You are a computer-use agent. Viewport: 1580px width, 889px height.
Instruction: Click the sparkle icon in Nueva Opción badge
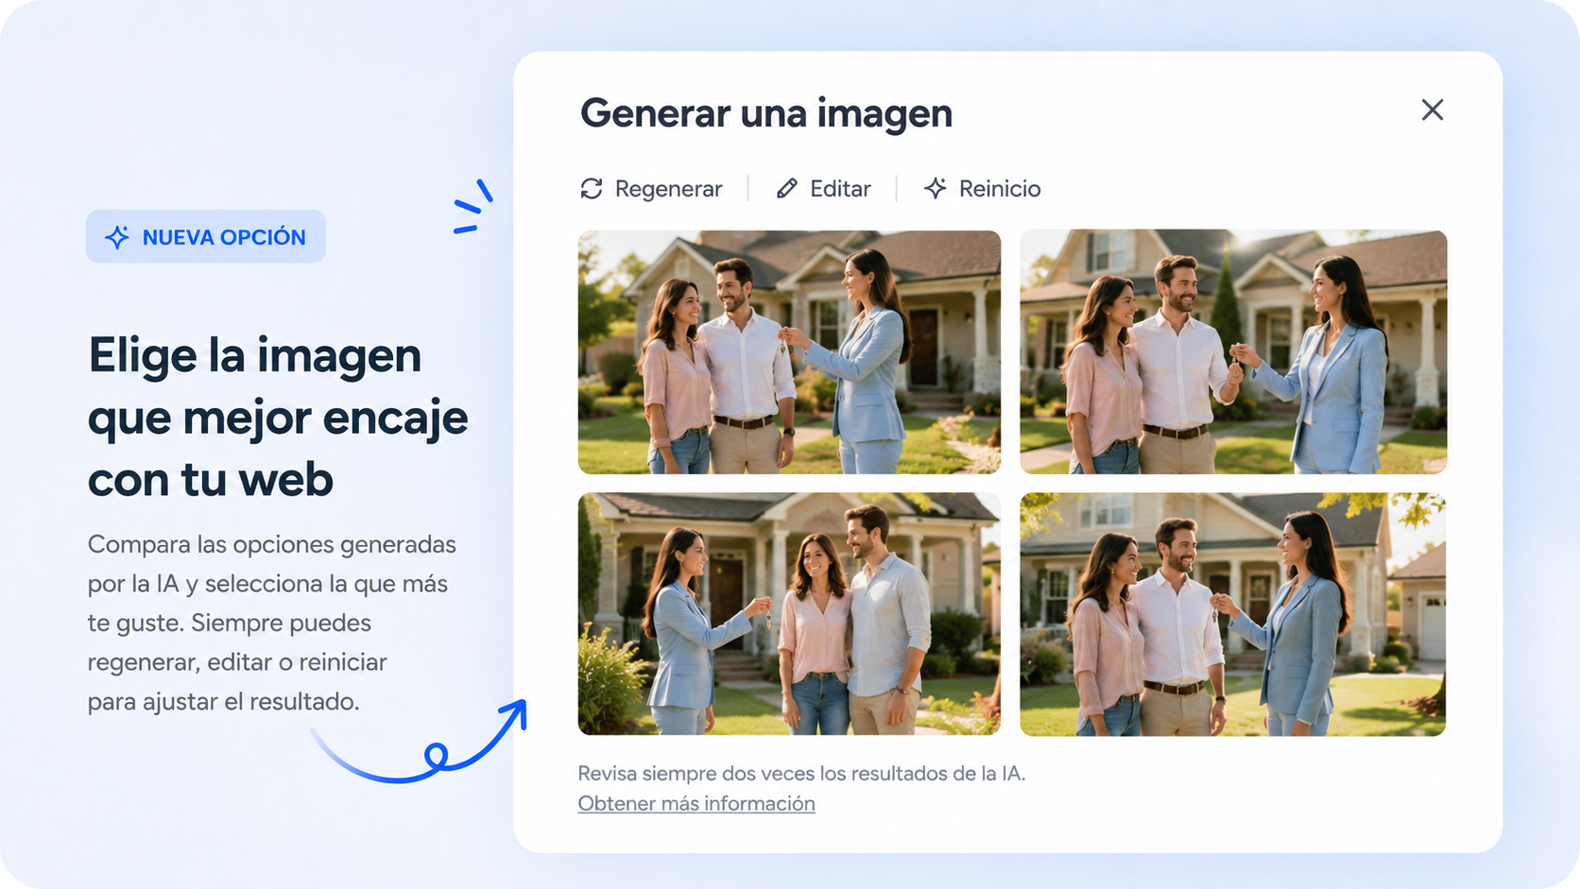(117, 237)
